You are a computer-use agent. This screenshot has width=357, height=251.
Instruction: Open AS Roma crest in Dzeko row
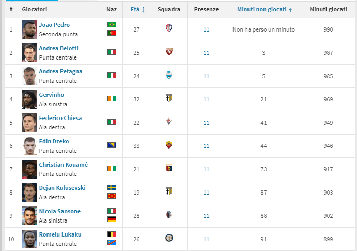click(x=169, y=144)
